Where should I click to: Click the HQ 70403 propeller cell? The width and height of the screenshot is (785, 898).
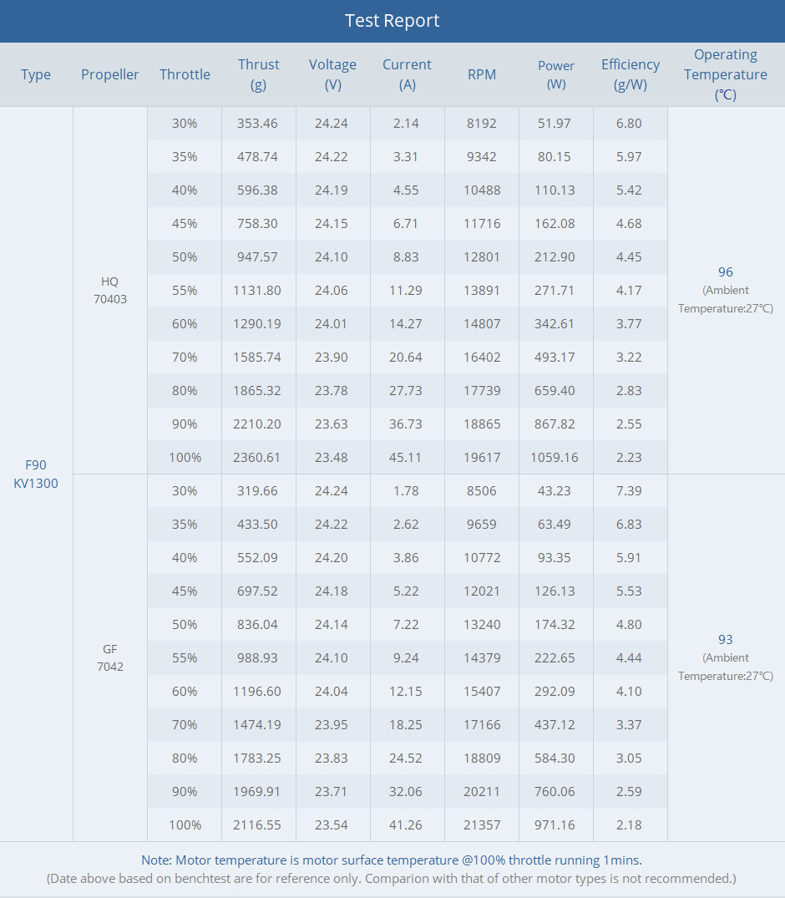coord(110,290)
